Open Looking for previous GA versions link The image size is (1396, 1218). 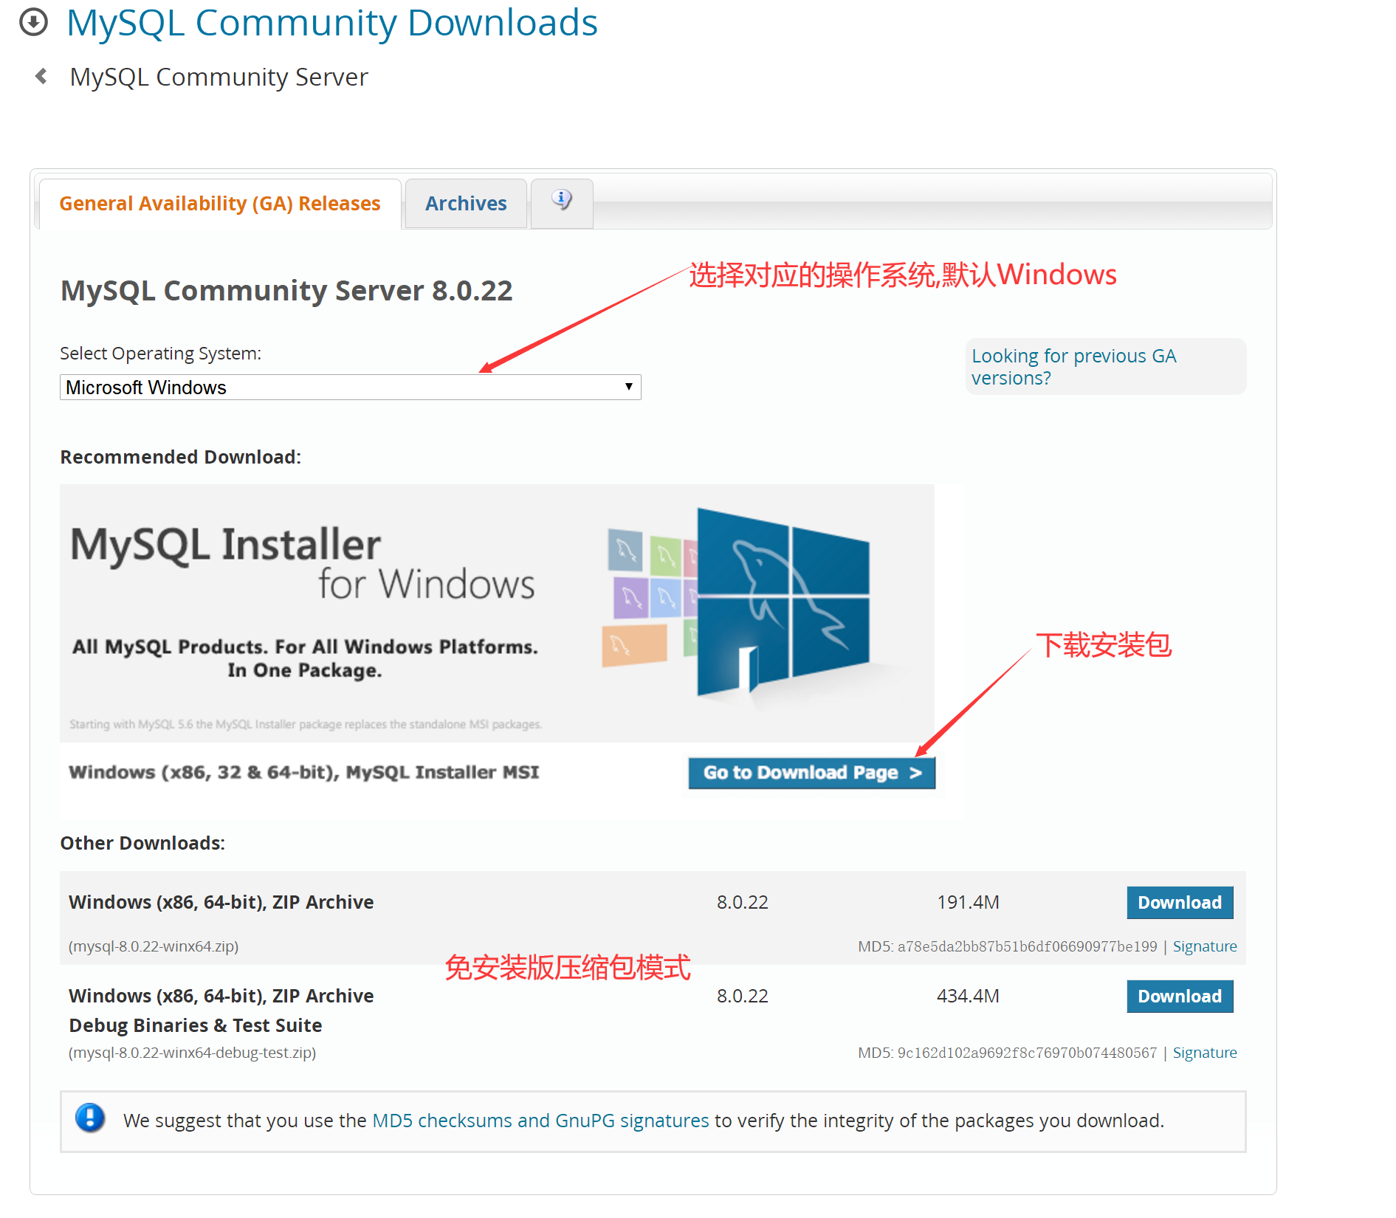pos(1073,367)
